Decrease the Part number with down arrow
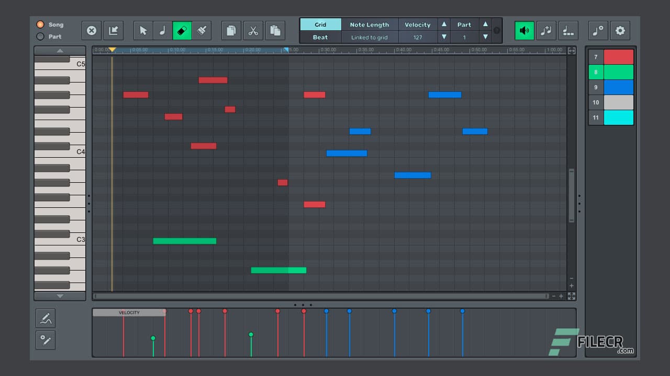 [486, 37]
